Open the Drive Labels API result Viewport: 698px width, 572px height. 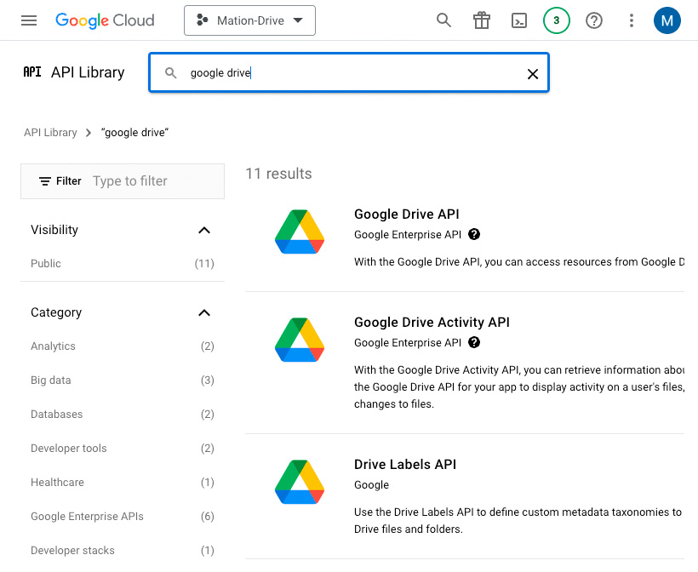point(405,464)
